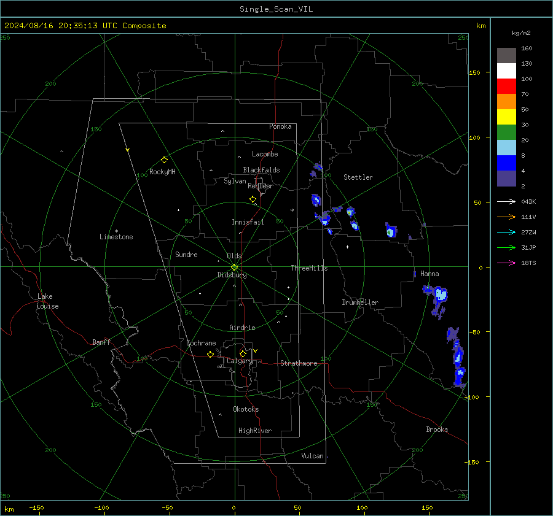Click the magenta 18TS arrow icon
Viewport: 553px width, 516px height.
pyautogui.click(x=506, y=263)
